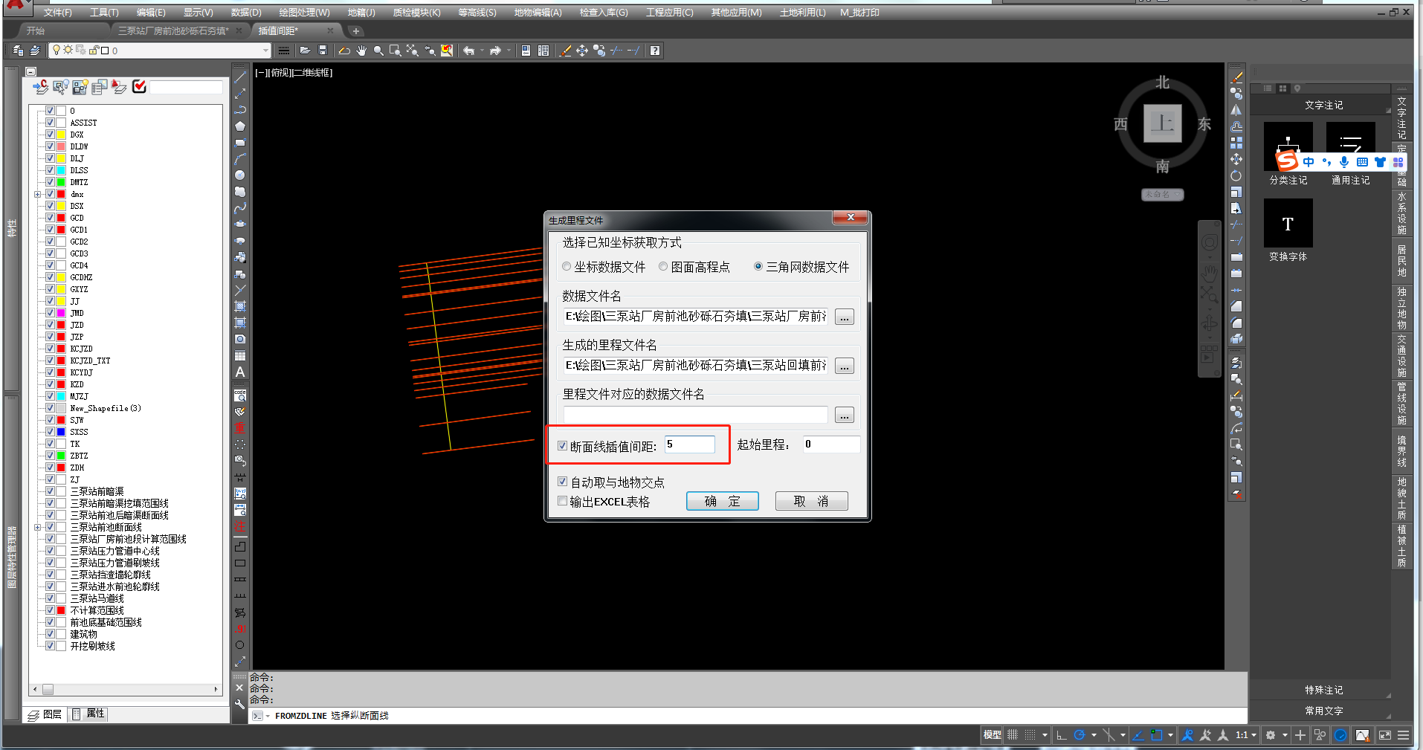The image size is (1423, 750).
Task: Select 三角网数据文件 radio button
Action: point(758,266)
